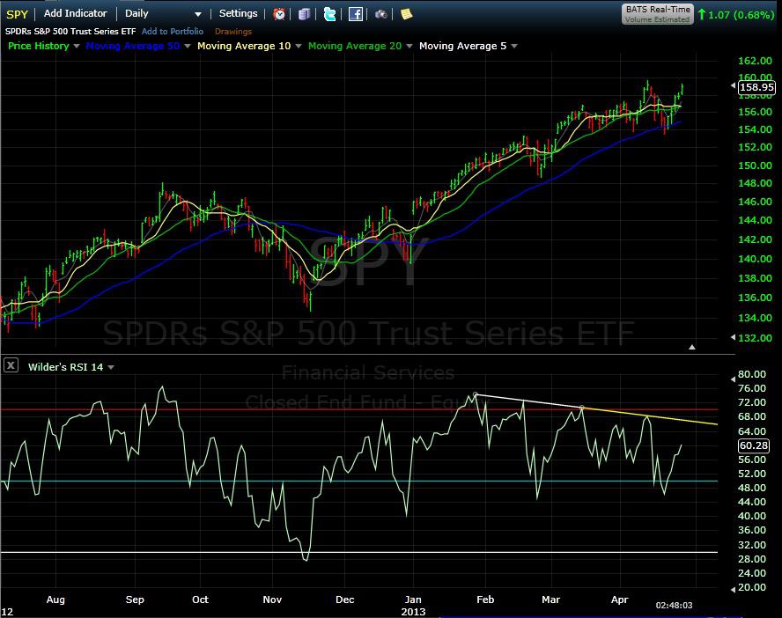Click the 60.28 RSI value label

(x=754, y=445)
